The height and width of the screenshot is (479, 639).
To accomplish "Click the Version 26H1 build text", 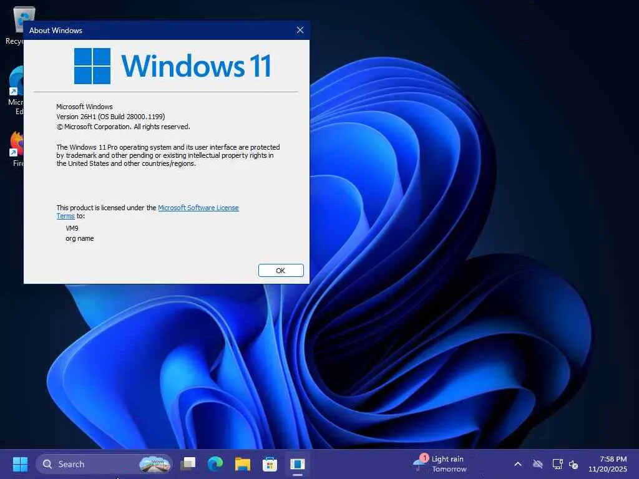I will 110,117.
